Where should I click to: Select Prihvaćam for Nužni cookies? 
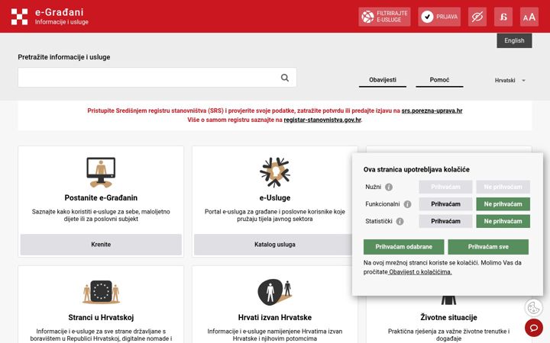tap(445, 187)
